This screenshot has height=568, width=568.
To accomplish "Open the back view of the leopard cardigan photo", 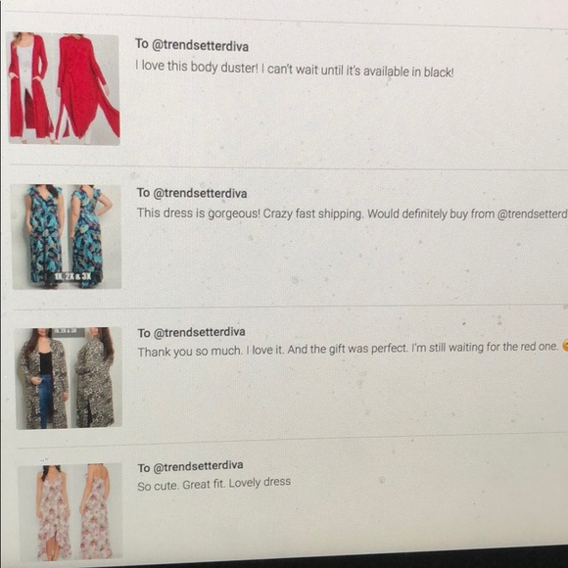I will [97, 378].
